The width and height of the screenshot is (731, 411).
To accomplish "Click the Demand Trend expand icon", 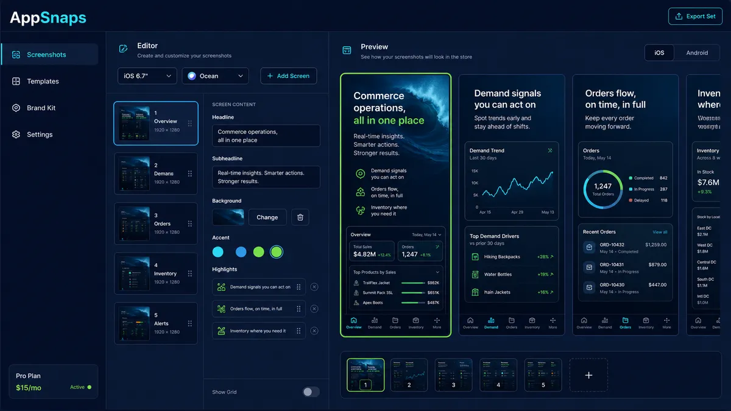I will coord(550,150).
